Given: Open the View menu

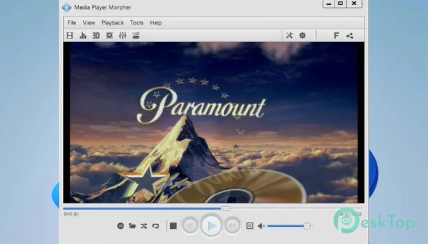Looking at the screenshot, I should pyautogui.click(x=89, y=23).
